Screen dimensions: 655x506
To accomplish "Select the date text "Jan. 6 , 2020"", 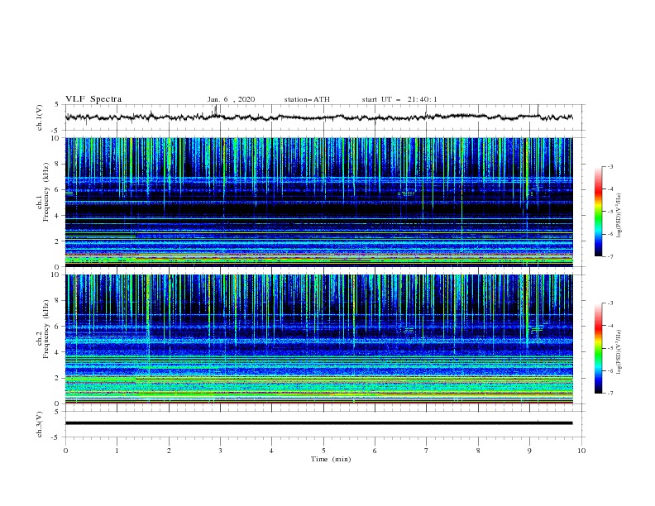I will tap(231, 99).
